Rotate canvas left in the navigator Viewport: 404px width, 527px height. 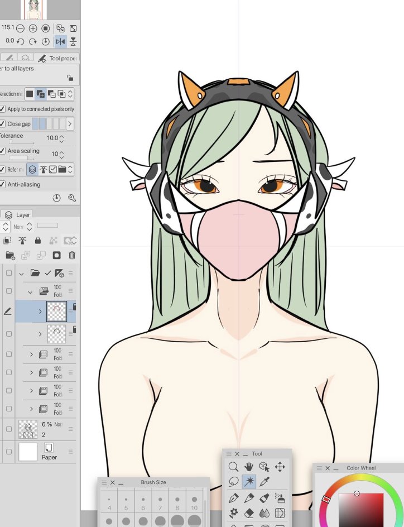click(20, 41)
